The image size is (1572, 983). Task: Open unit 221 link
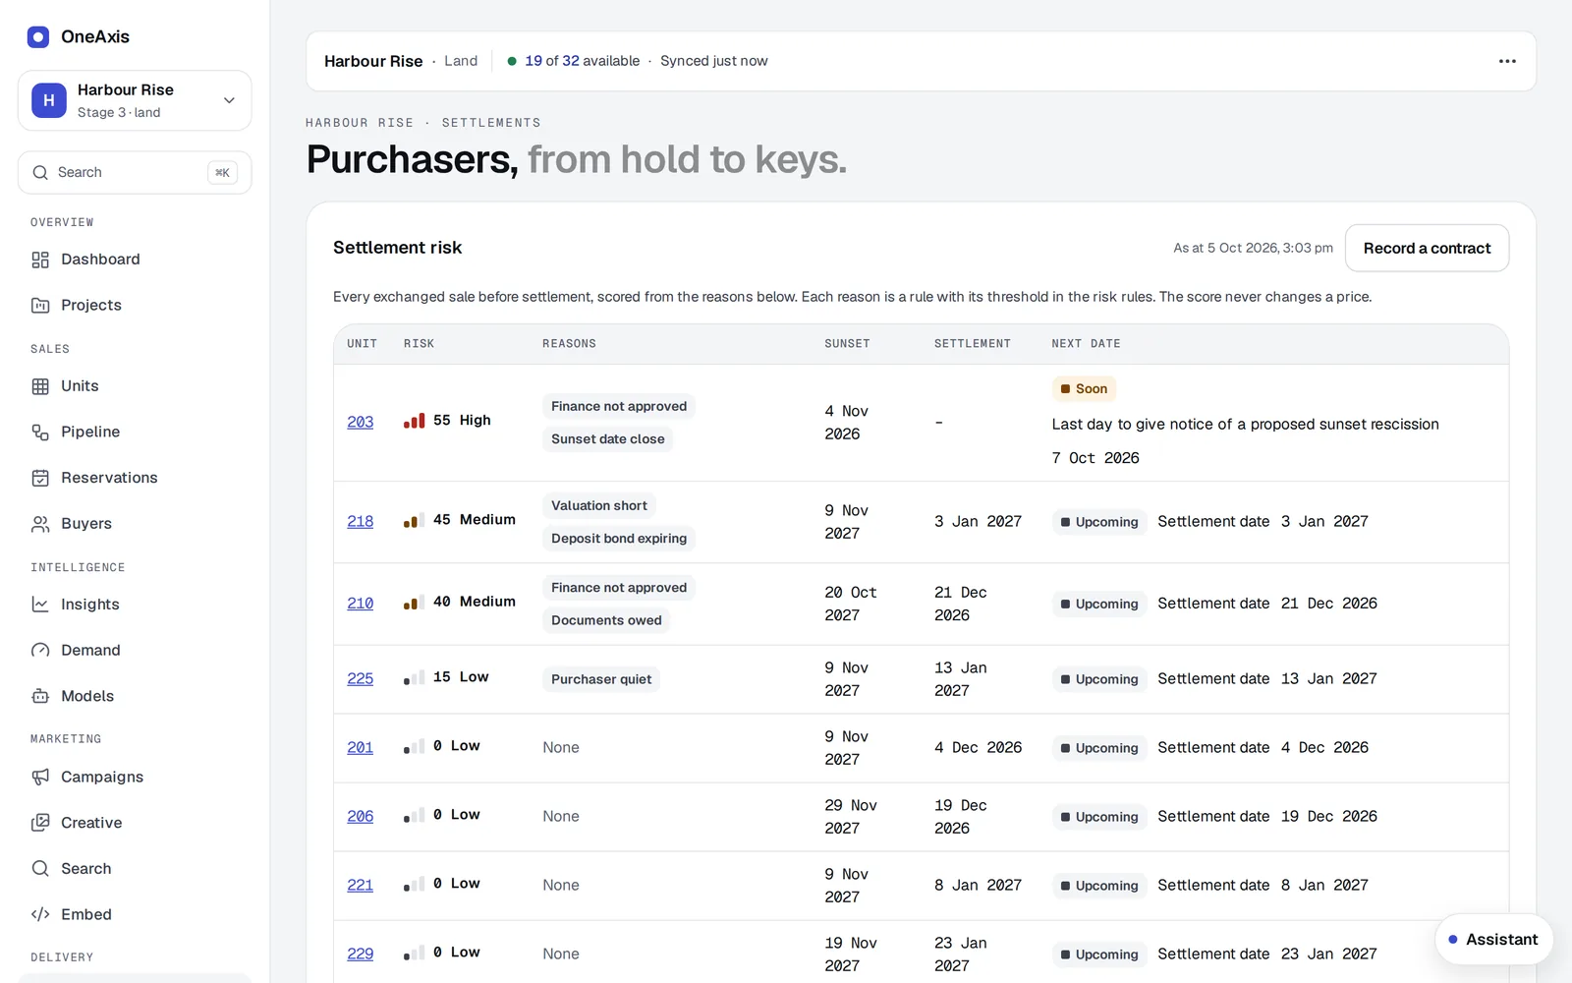click(x=360, y=886)
